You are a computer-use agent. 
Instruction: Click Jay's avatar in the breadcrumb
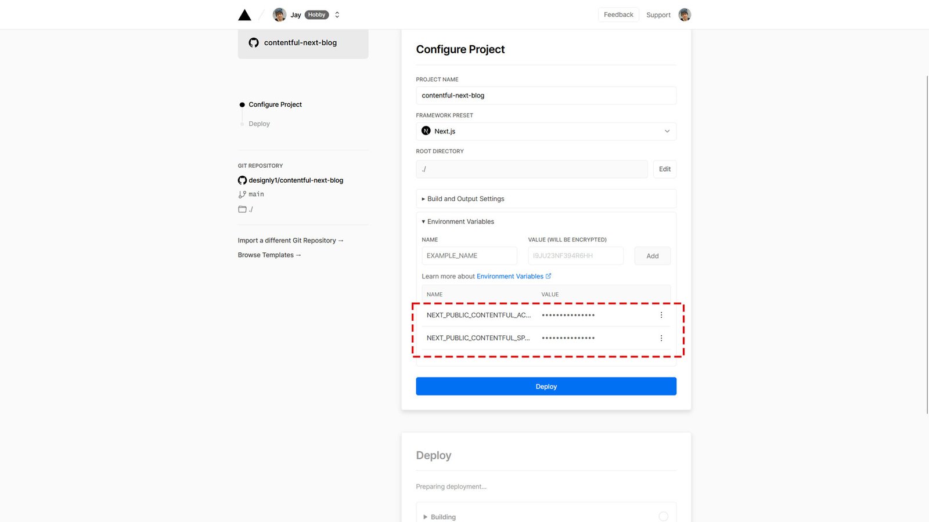click(279, 14)
